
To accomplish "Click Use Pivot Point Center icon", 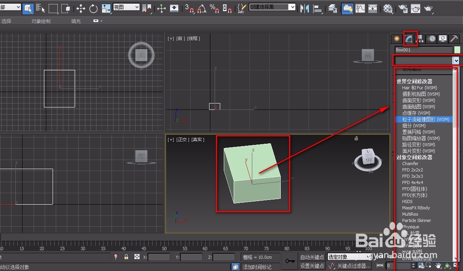I will pos(146,8).
